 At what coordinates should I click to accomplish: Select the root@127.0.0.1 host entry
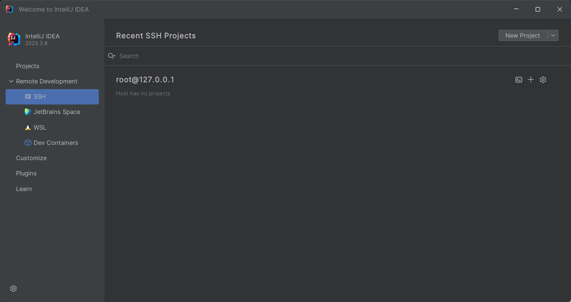145,80
